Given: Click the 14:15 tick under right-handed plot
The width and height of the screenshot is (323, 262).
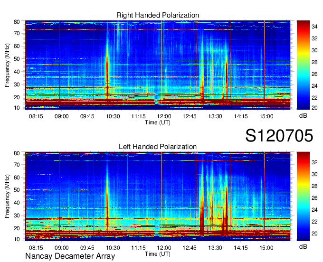Looking at the screenshot, I should (241, 116).
